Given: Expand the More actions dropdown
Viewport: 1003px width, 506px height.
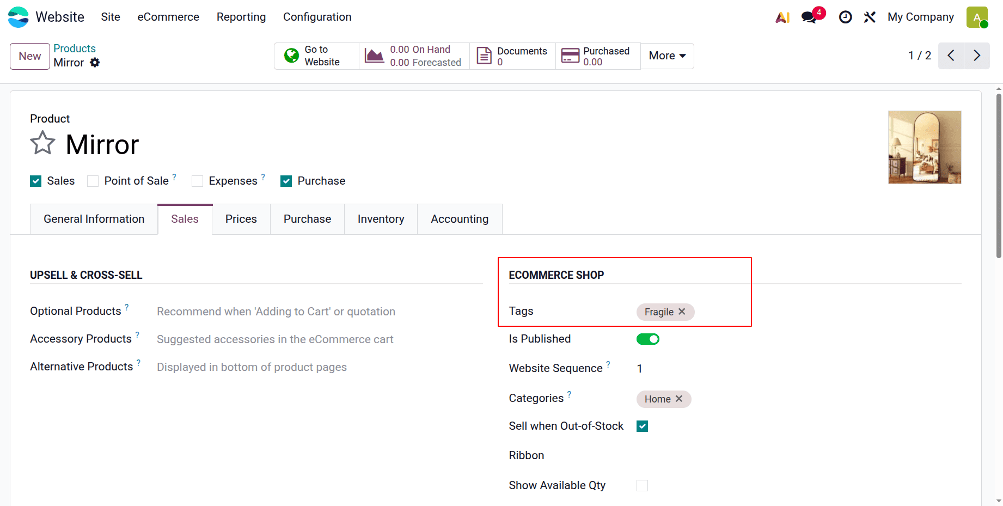Looking at the screenshot, I should (667, 56).
